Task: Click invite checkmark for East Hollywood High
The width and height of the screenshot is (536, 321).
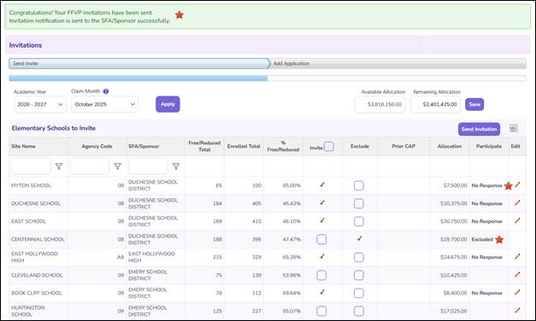Action: [322, 256]
